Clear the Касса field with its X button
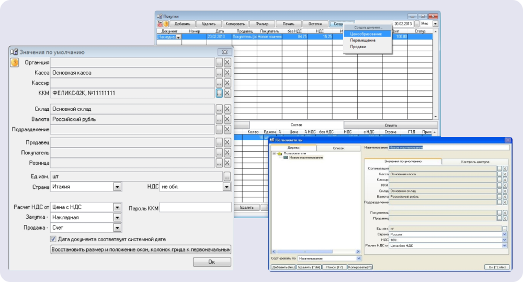 [228, 73]
